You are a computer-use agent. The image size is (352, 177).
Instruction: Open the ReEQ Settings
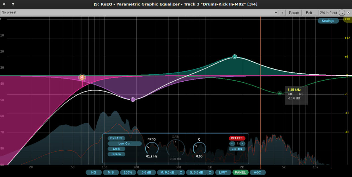[x=328, y=21]
